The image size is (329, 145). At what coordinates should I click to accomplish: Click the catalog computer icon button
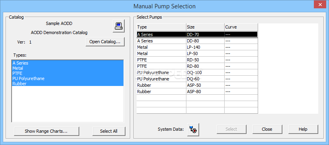tap(119, 26)
